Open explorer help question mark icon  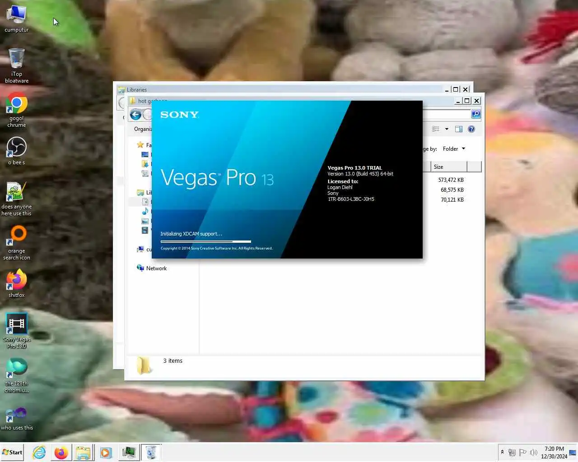point(471,129)
